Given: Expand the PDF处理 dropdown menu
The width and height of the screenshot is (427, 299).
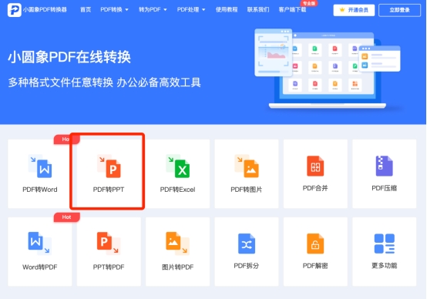Looking at the screenshot, I should 191,9.
